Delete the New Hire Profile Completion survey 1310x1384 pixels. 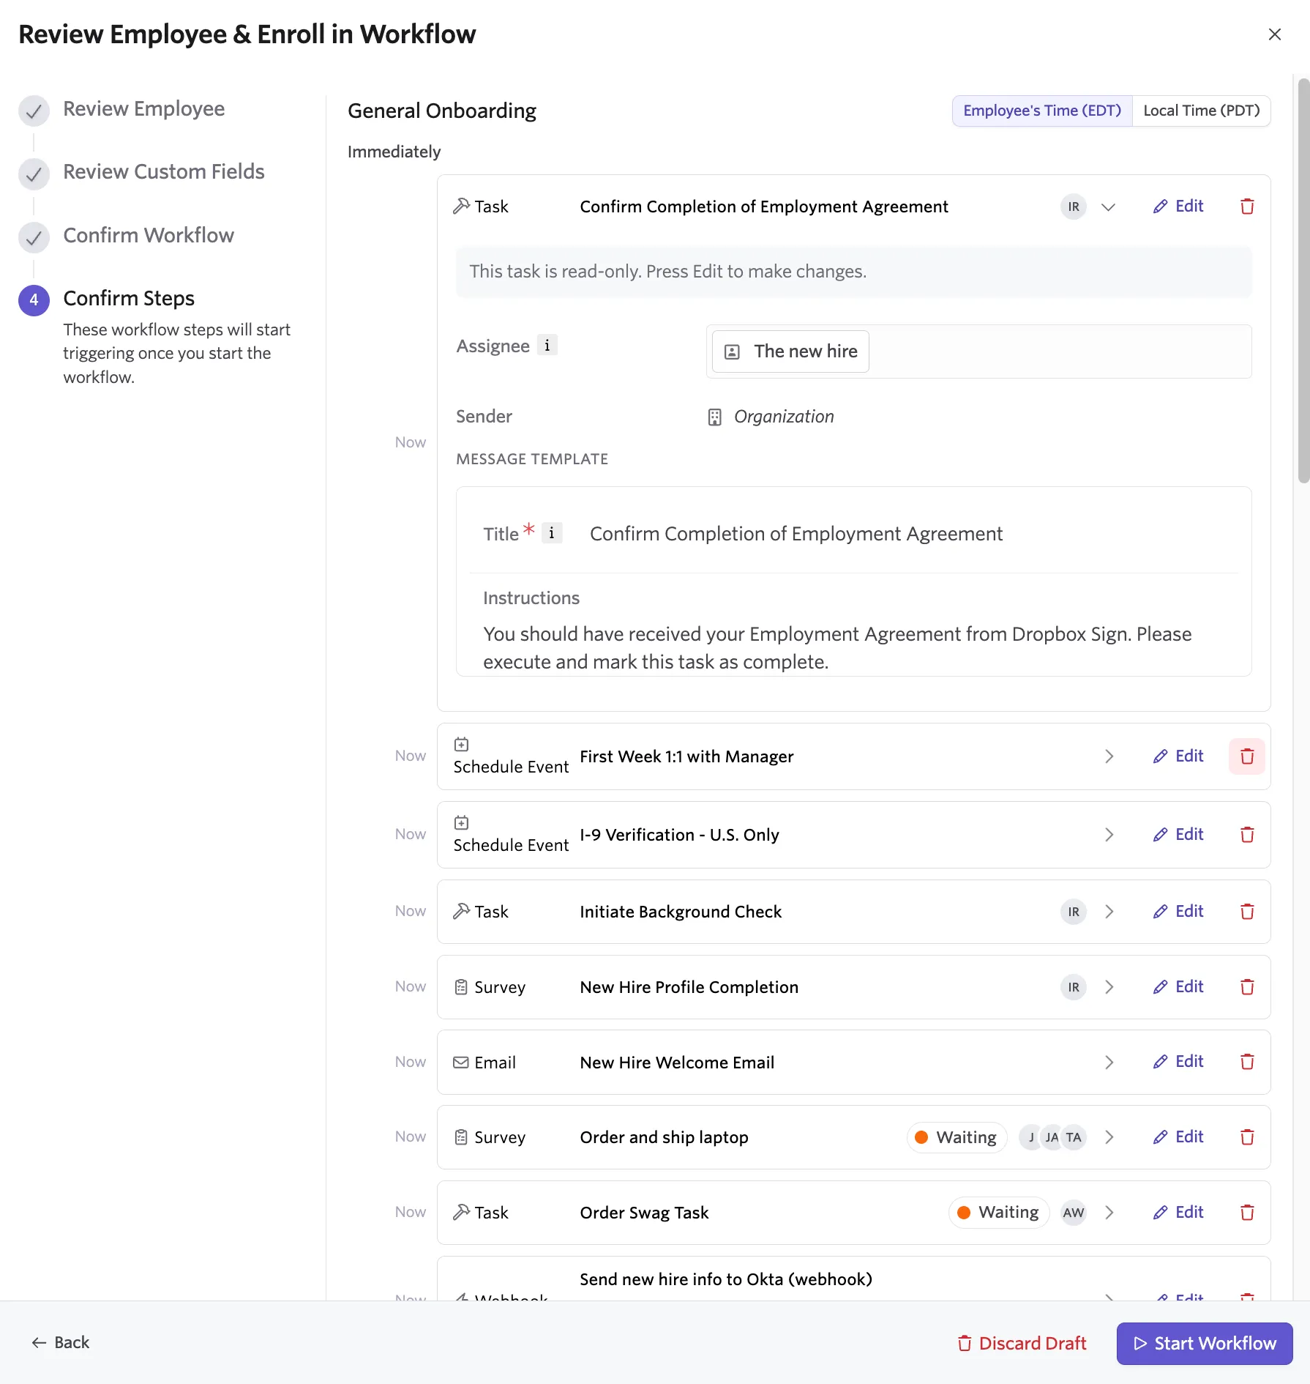(x=1247, y=987)
